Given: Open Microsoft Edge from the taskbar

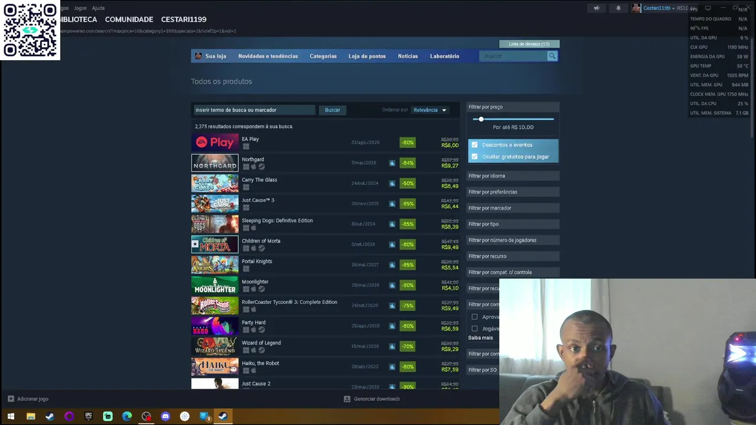Looking at the screenshot, I should (127, 416).
